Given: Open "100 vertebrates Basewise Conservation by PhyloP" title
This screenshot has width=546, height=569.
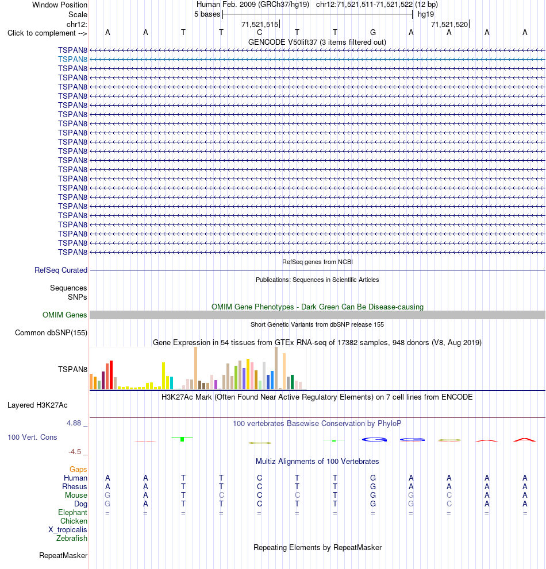Looking at the screenshot, I should (317, 423).
